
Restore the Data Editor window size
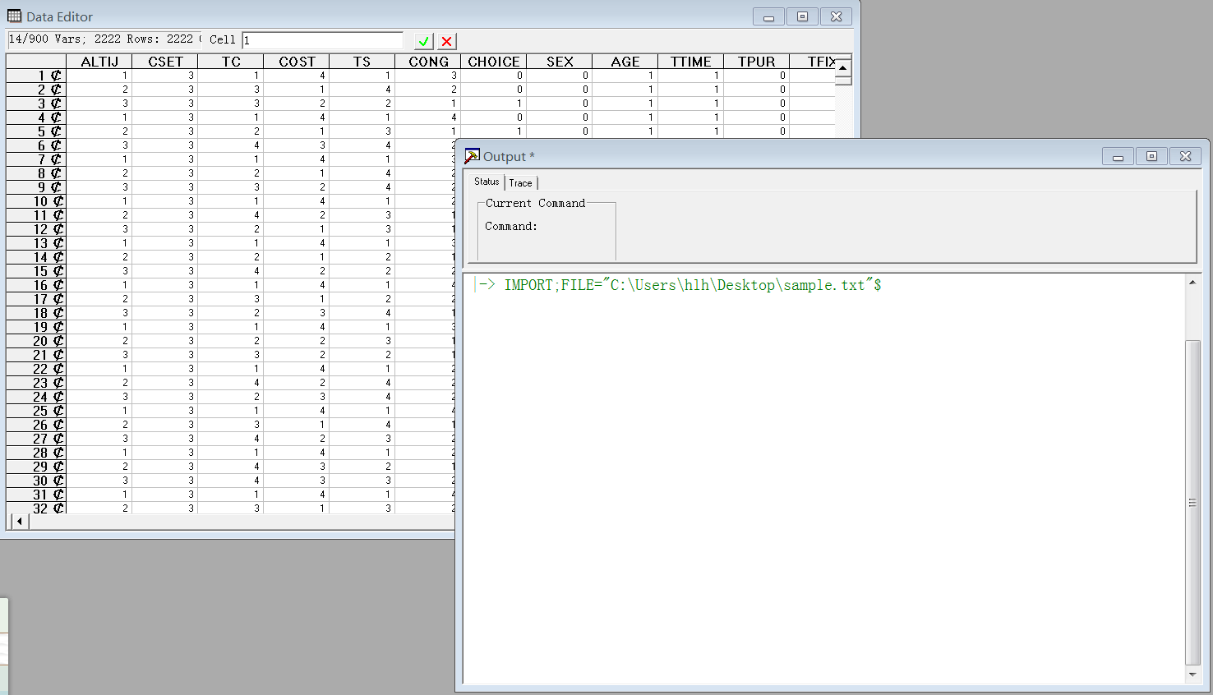802,16
